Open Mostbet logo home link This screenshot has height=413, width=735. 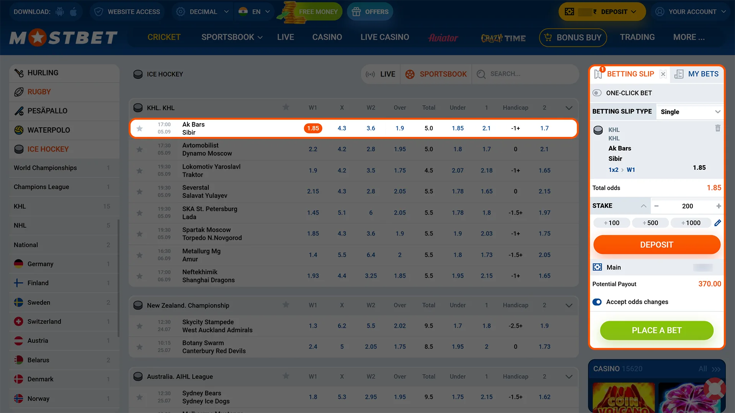(x=64, y=37)
